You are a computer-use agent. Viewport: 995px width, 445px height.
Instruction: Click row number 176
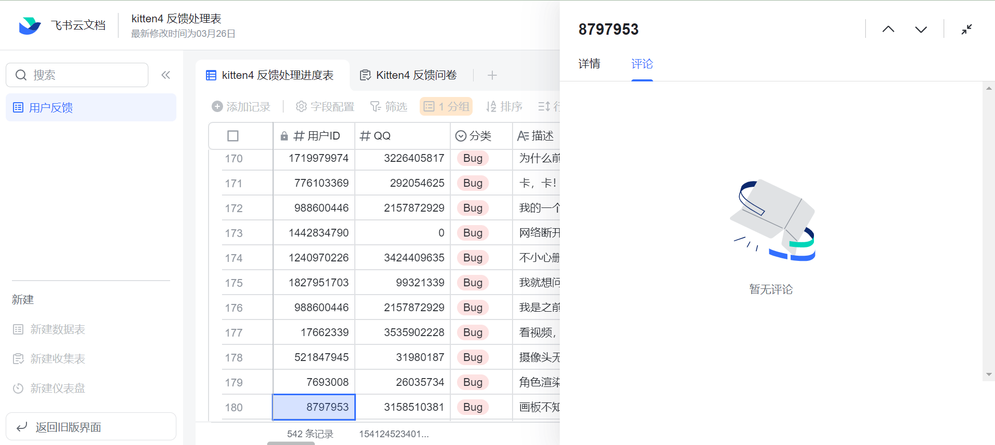233,308
